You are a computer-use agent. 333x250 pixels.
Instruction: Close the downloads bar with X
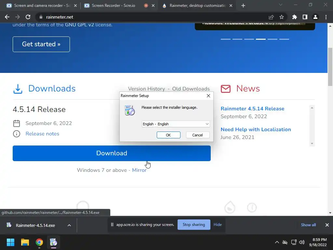[x=327, y=225]
